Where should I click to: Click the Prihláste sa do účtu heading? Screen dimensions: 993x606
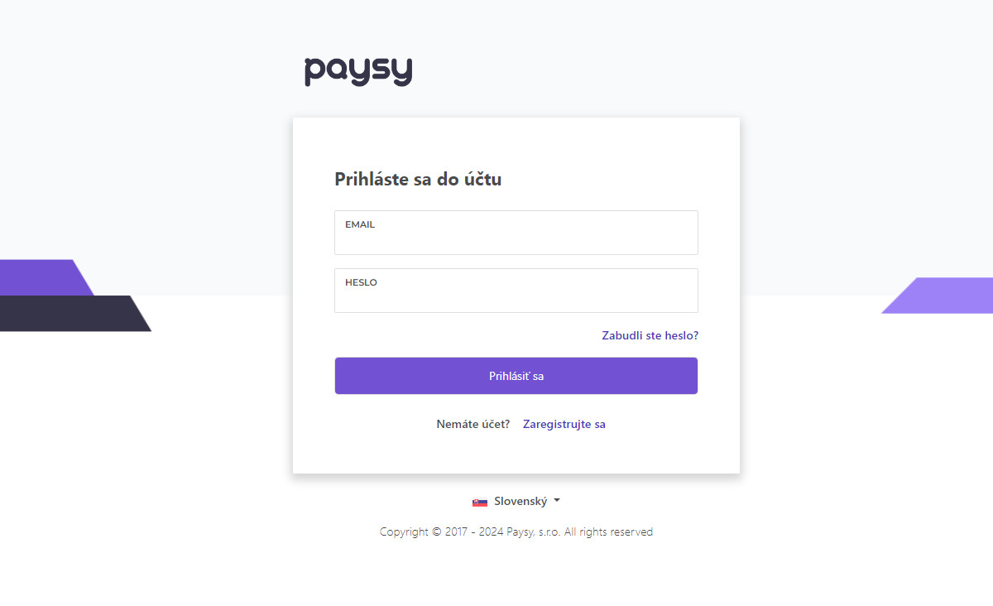tap(418, 179)
